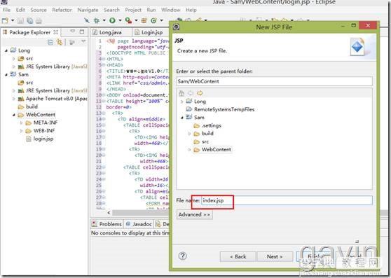Click the parent folder field Sam/WebContent

(274, 81)
